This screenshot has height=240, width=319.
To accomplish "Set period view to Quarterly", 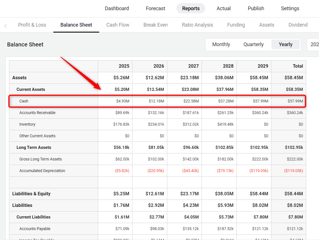I will click(x=253, y=44).
